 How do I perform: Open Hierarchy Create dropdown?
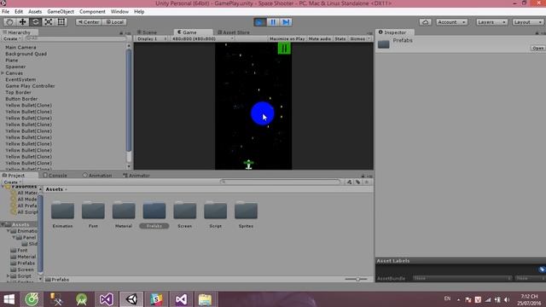coord(12,38)
